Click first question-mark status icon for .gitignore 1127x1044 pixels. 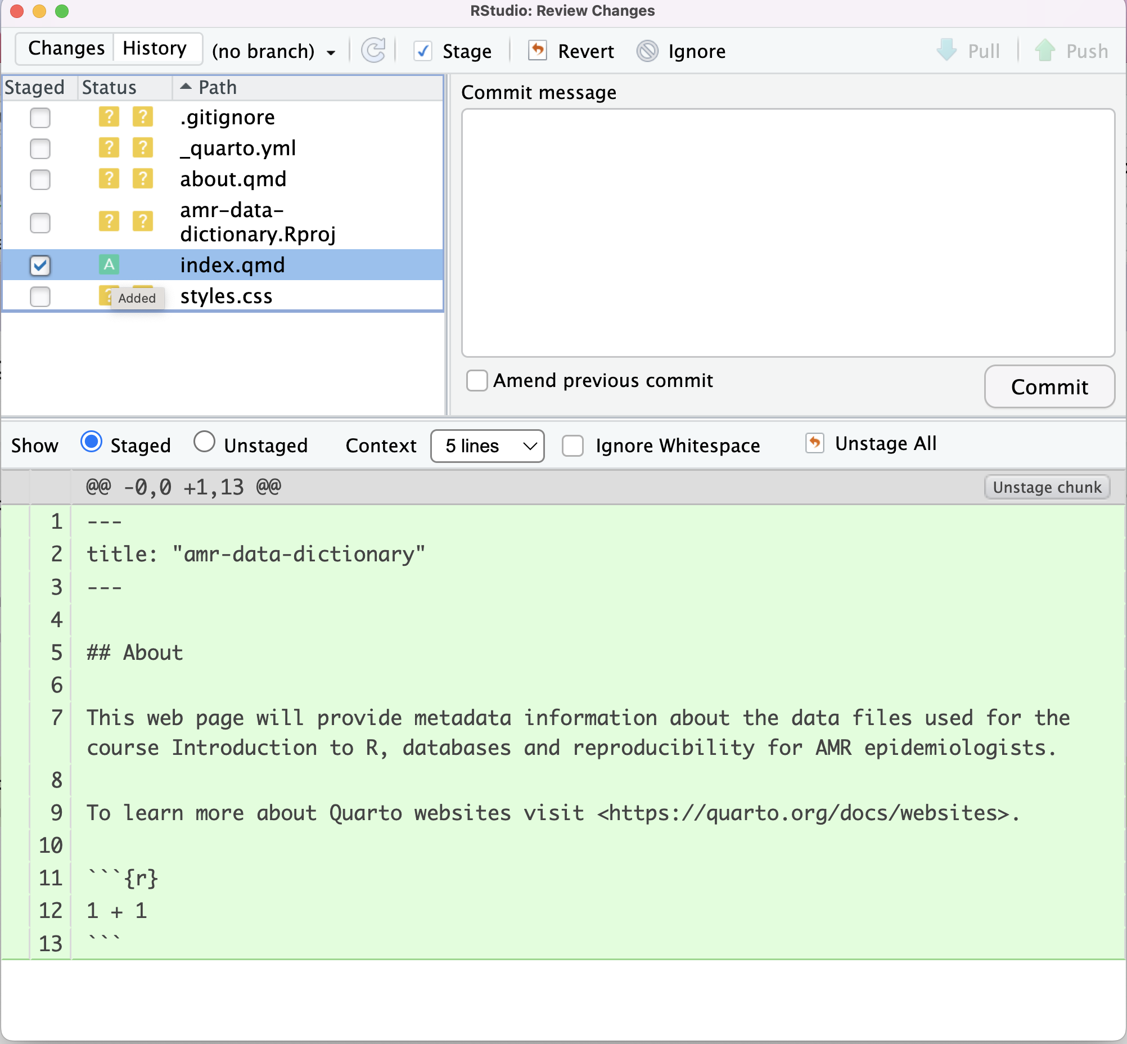tap(109, 117)
